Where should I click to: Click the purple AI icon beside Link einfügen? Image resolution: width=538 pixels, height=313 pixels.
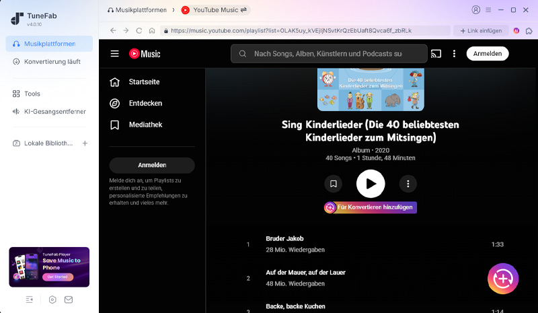pos(516,30)
